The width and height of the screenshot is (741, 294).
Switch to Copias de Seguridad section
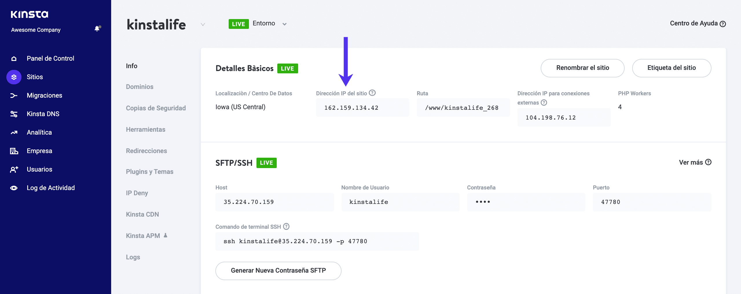[156, 108]
